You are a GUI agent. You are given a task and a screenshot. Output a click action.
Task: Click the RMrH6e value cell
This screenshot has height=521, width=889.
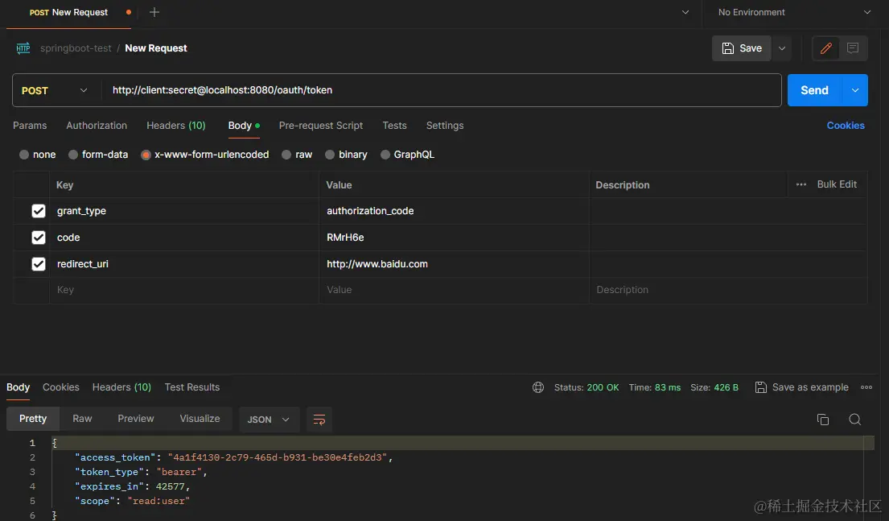(454, 238)
